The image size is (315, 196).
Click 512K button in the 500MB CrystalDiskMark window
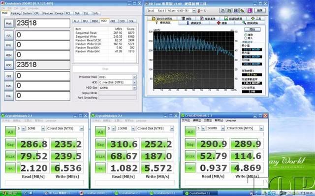coord(190,156)
